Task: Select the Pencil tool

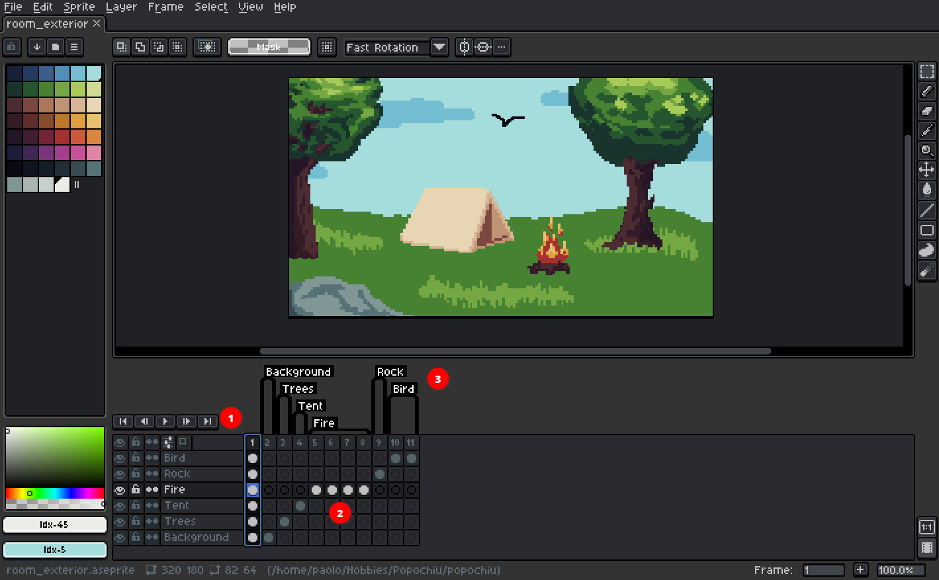Action: pos(926,91)
